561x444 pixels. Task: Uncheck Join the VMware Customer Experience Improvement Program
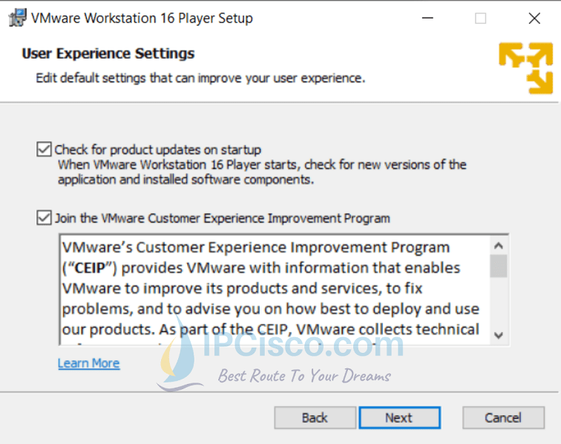(x=44, y=217)
